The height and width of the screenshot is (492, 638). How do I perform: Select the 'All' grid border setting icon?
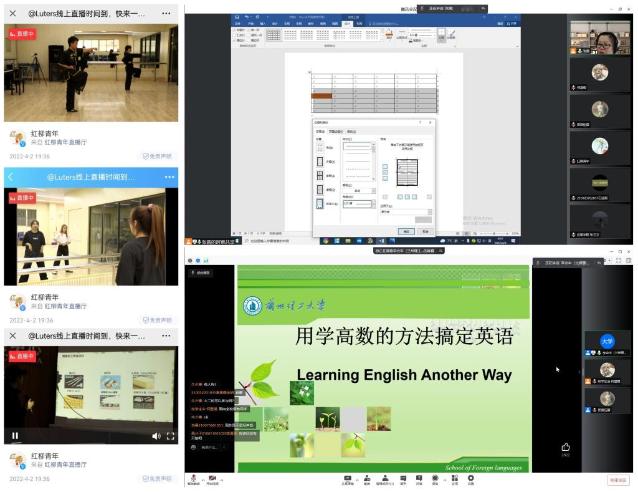(320, 176)
